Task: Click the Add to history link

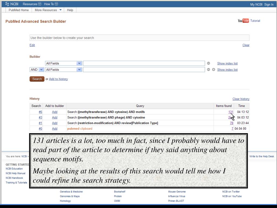Action: coord(58,79)
